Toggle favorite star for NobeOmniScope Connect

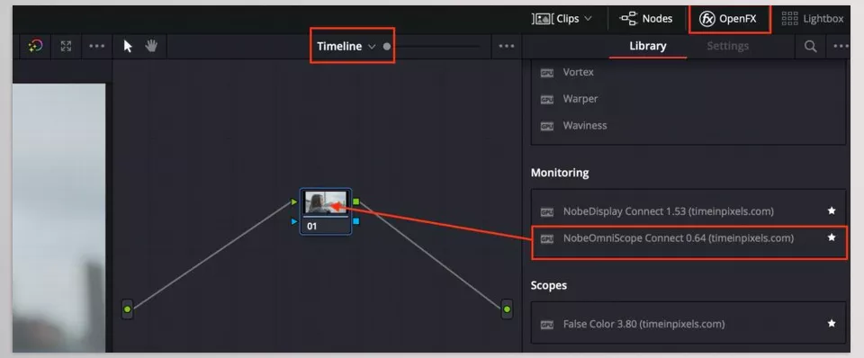click(x=832, y=237)
